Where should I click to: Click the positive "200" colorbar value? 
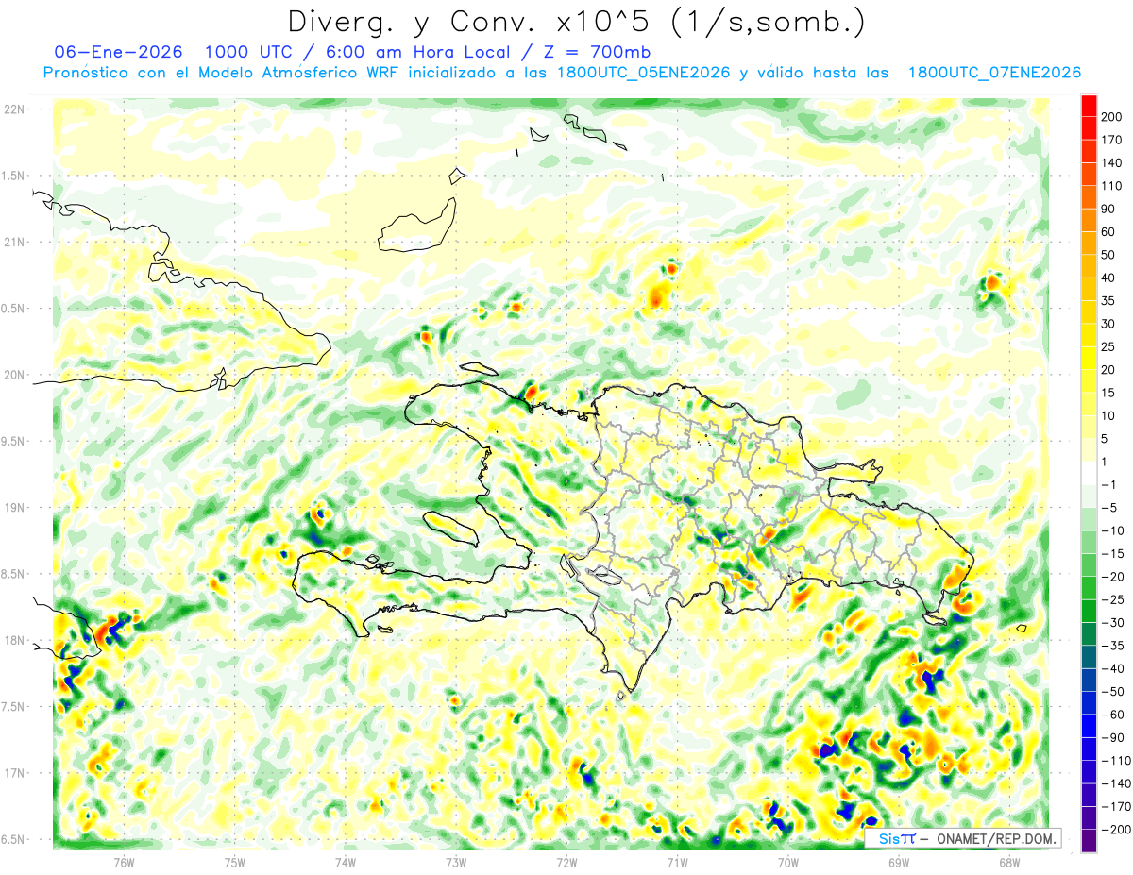coord(1111,117)
